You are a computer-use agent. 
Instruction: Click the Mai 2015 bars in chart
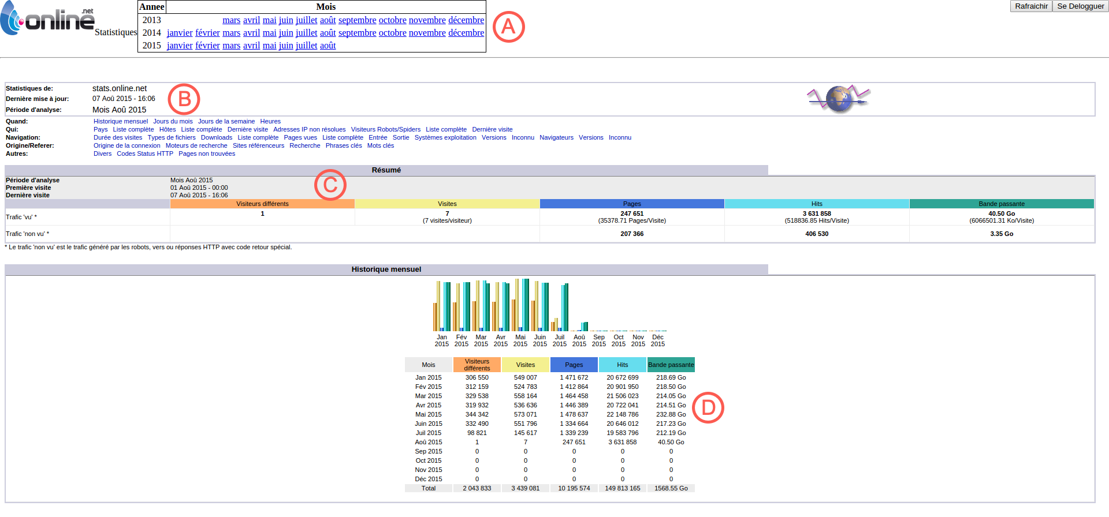click(x=520, y=306)
